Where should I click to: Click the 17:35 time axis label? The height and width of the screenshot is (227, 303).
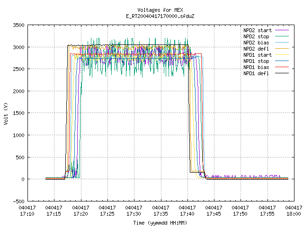pyautogui.click(x=160, y=214)
